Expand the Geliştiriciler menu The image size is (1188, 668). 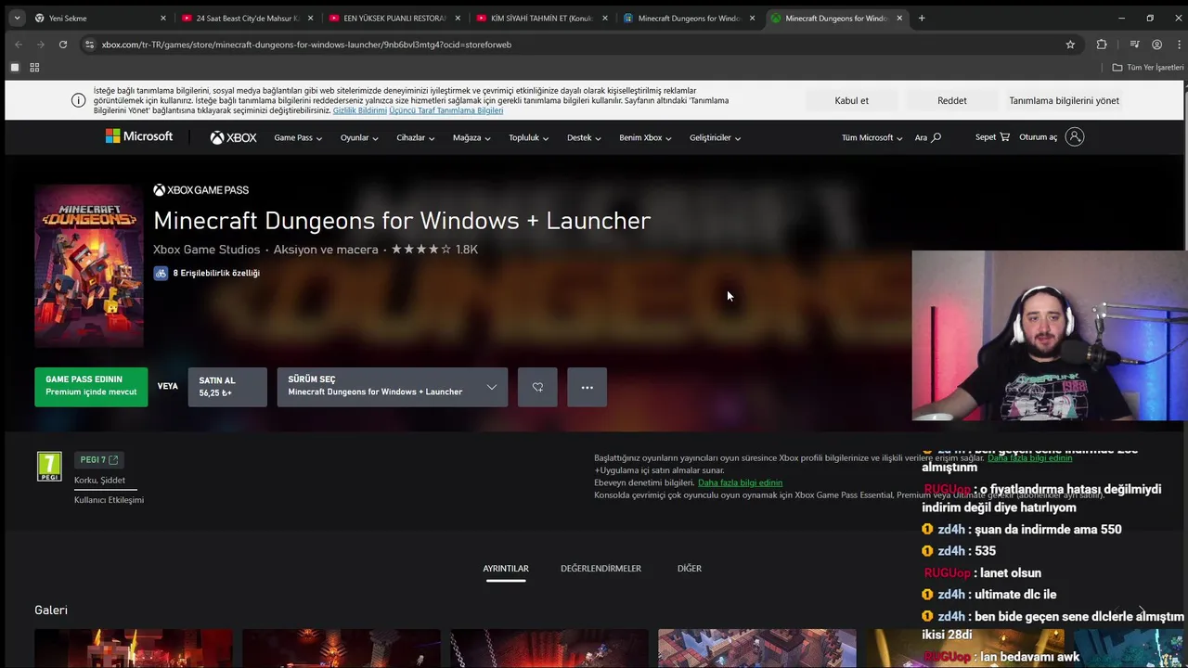click(716, 138)
